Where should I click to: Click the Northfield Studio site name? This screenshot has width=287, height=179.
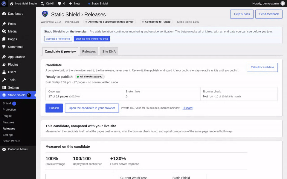click(x=26, y=4)
